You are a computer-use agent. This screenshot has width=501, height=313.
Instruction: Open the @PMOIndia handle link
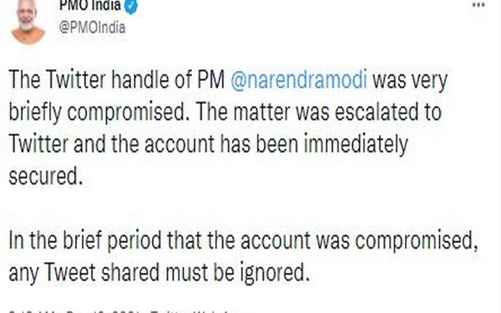92,28
